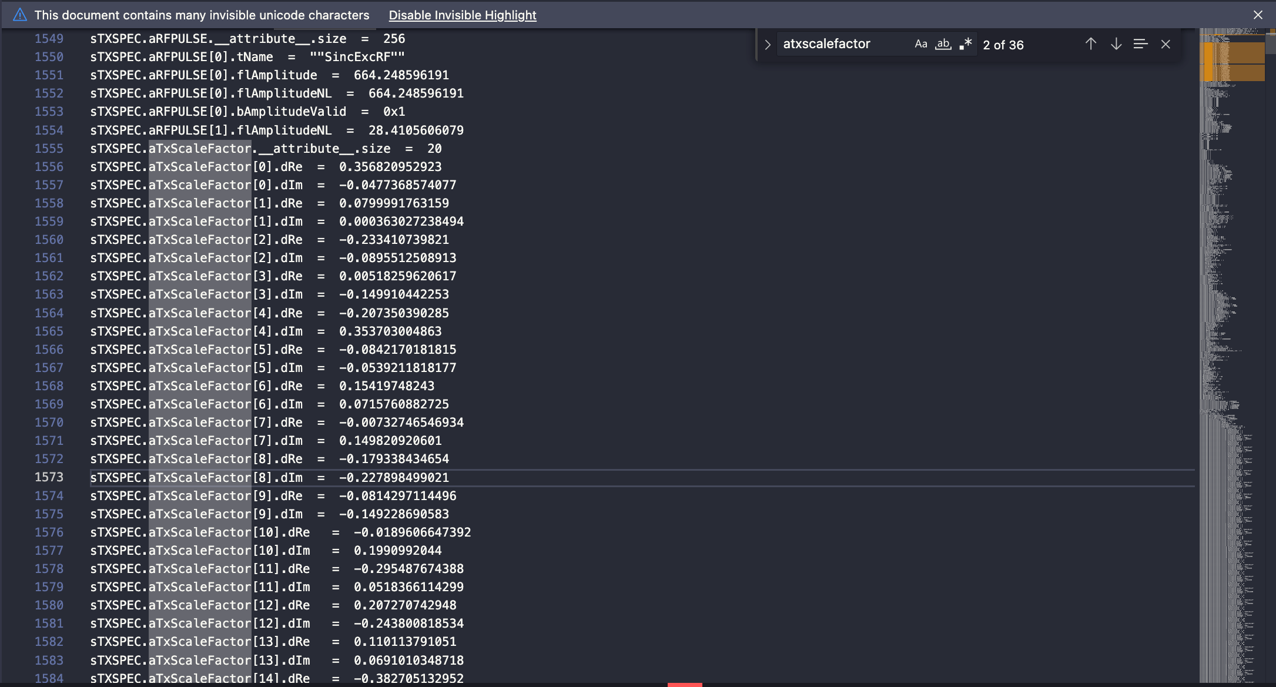Click the vertical scrollbar thumb
1276x687 pixels.
click(x=1271, y=42)
